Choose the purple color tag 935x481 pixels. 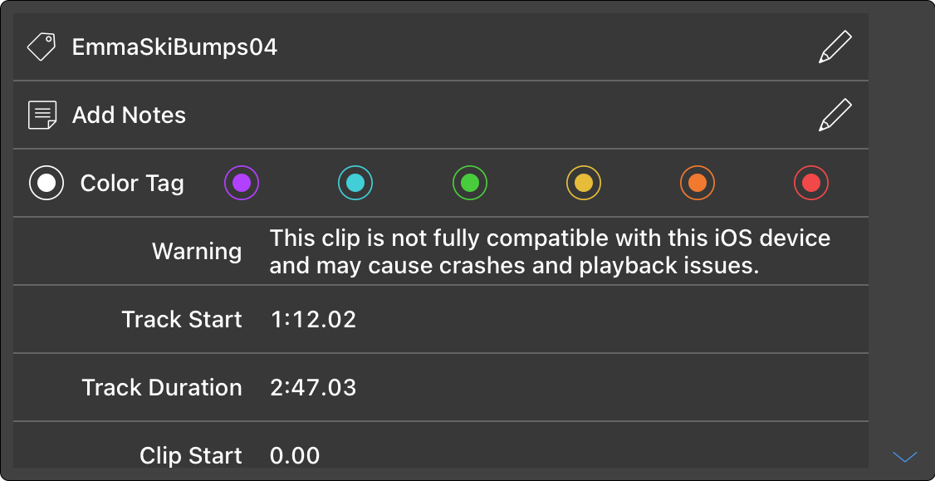coord(242,183)
